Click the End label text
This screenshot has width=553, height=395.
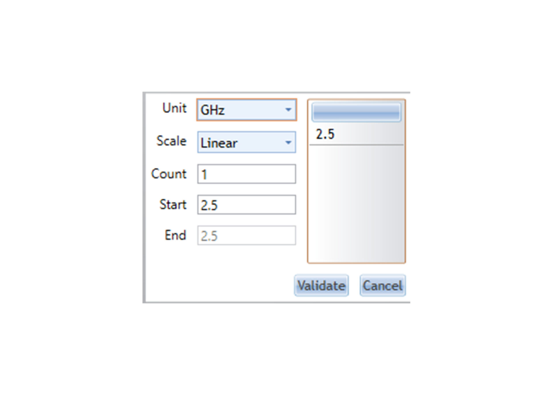pos(175,235)
